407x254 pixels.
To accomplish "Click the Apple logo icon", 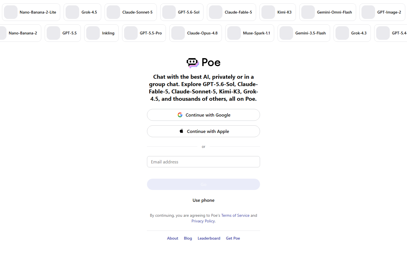I will point(181,131).
